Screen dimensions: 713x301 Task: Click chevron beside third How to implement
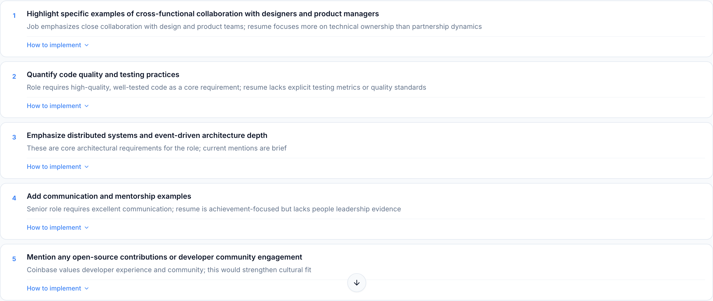87,167
